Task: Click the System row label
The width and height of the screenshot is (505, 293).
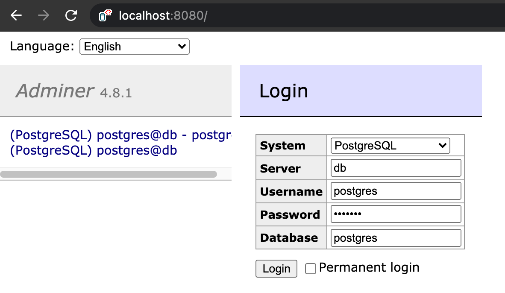Action: pos(282,146)
